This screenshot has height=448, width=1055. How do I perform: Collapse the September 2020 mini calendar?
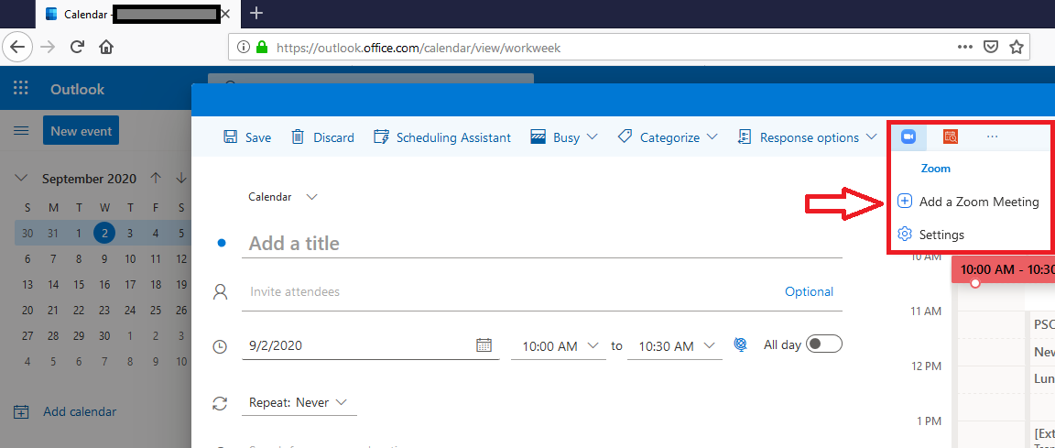point(22,179)
